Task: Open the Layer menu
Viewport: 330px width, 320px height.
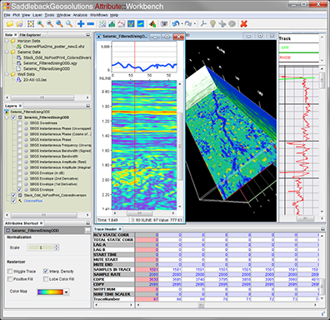Action: point(37,15)
